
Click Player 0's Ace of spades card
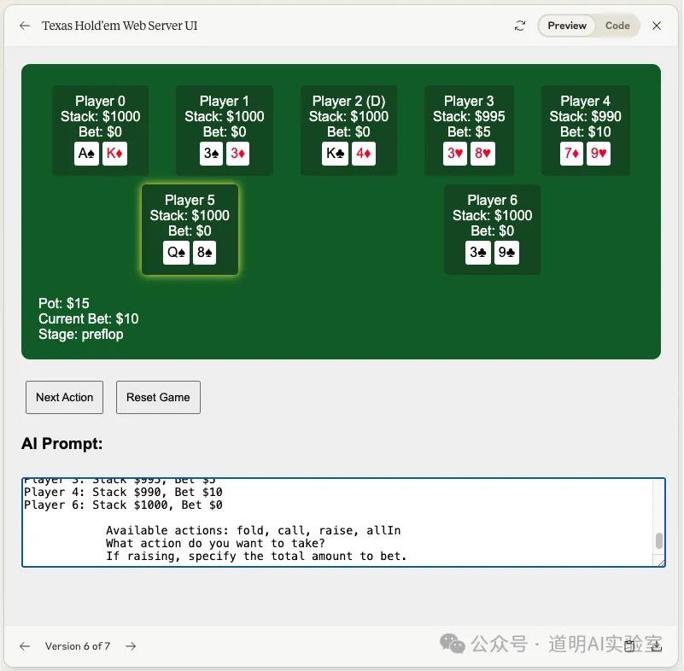86,154
